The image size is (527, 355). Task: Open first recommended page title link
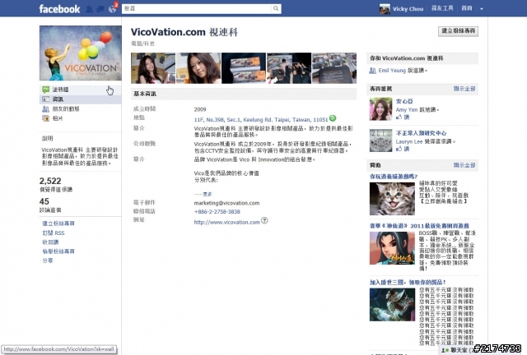point(404,101)
